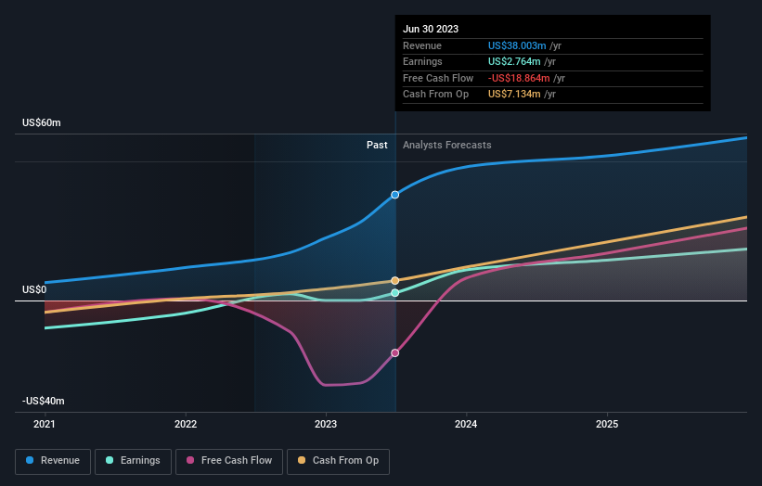762x486 pixels.
Task: Click the Past label on chart
Action: 377,146
